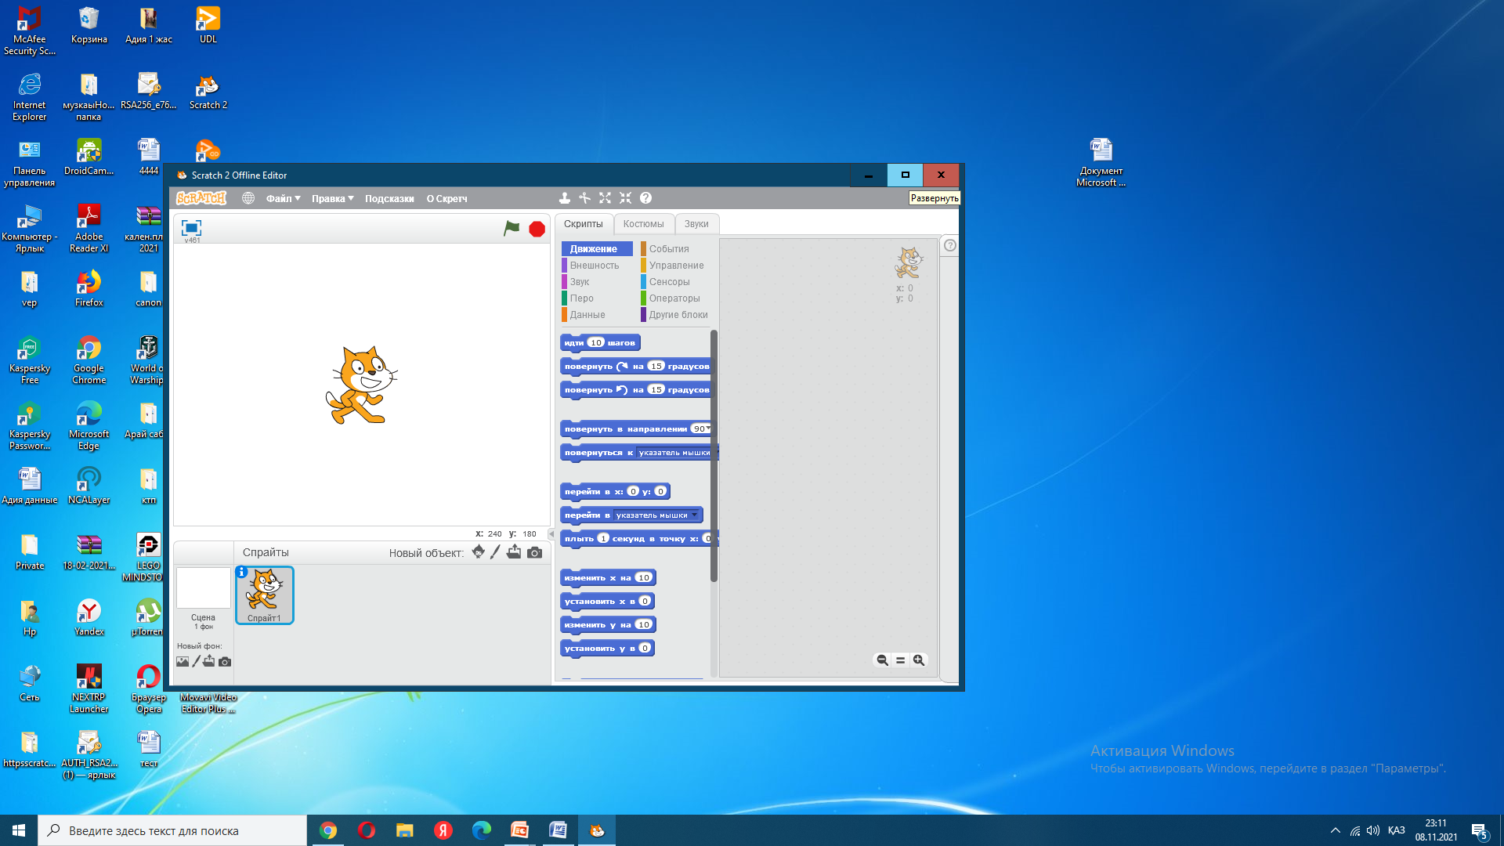1504x846 pixels.
Task: Open the Правка menu
Action: (x=332, y=198)
